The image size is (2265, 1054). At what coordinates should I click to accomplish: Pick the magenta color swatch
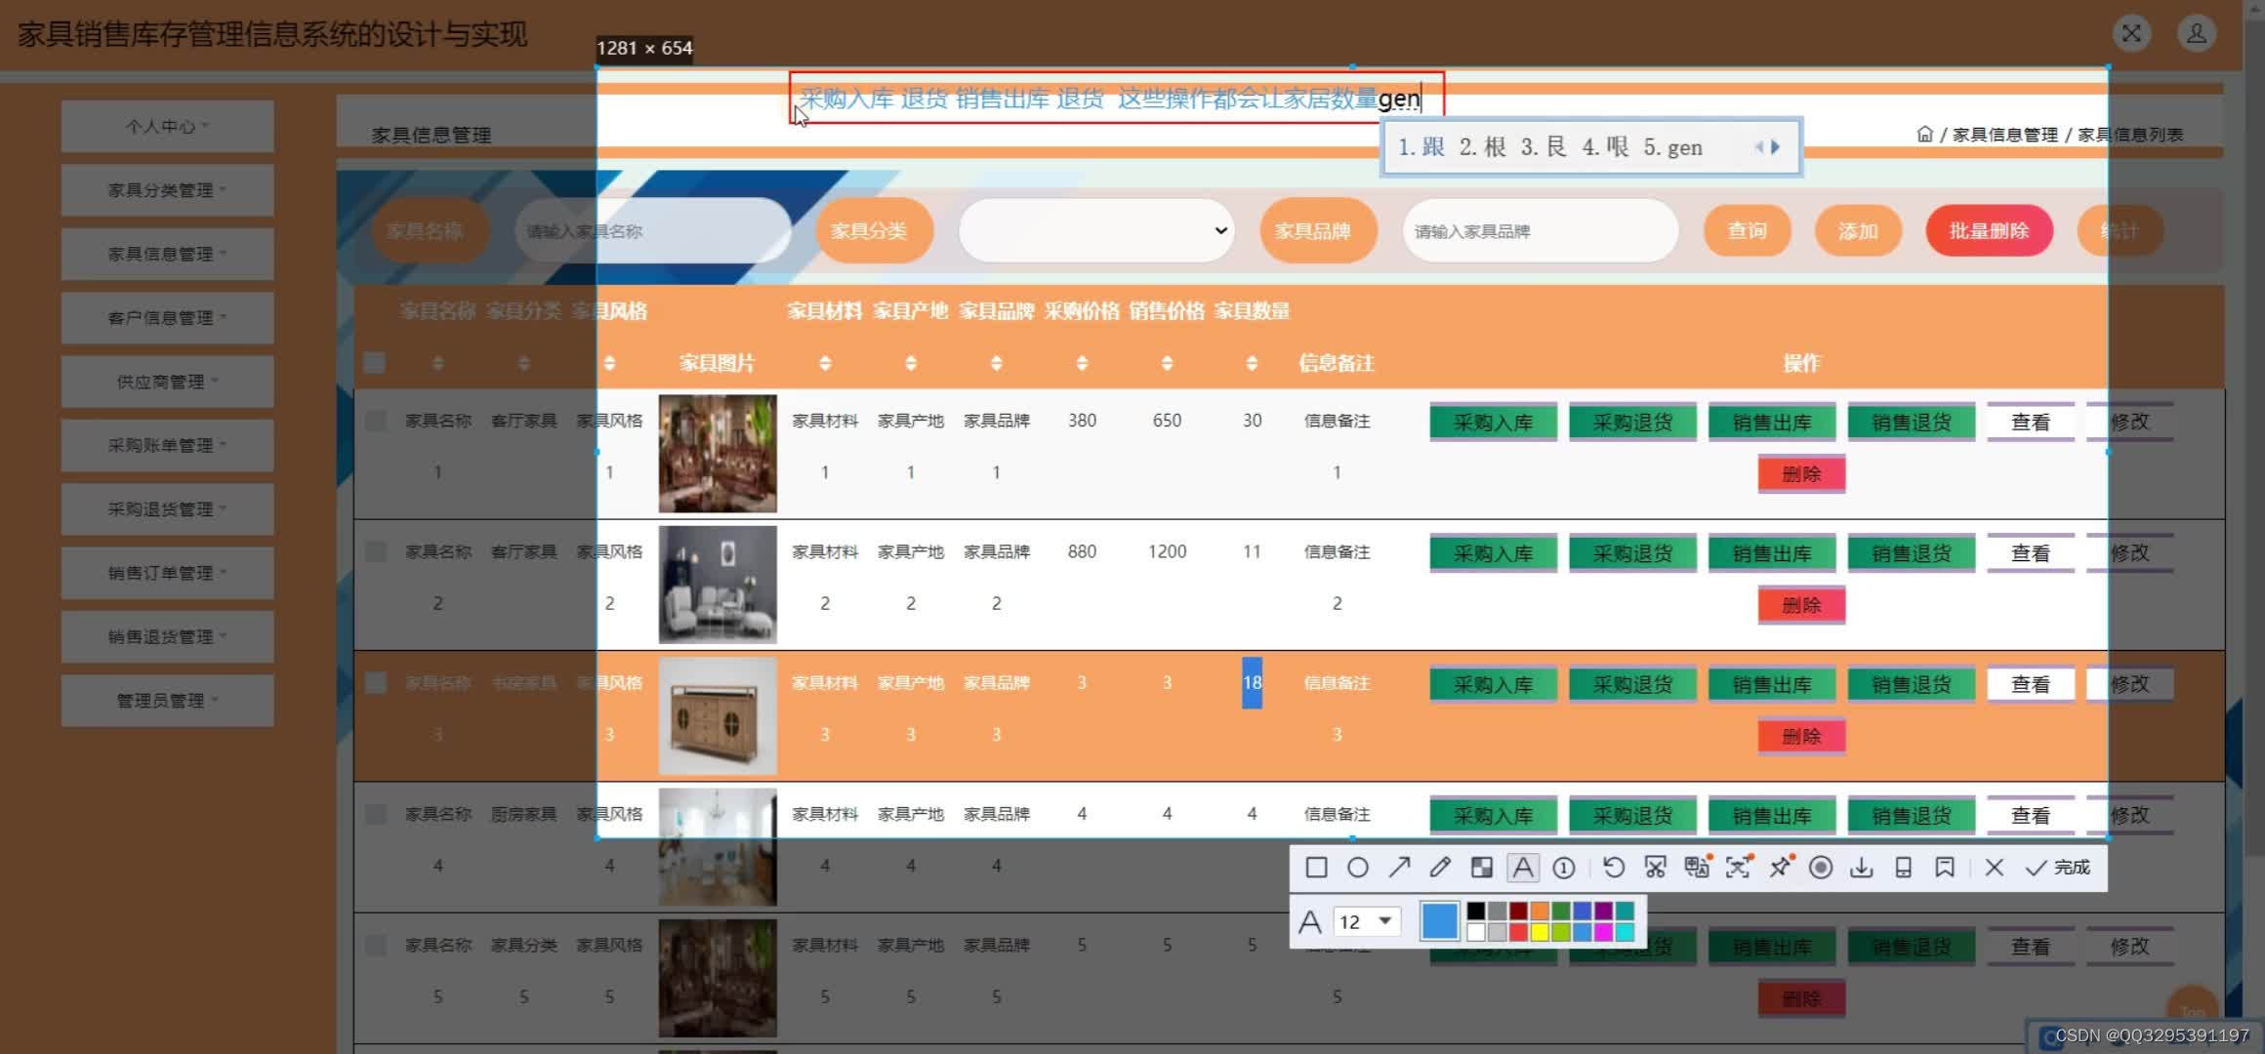pyautogui.click(x=1603, y=932)
